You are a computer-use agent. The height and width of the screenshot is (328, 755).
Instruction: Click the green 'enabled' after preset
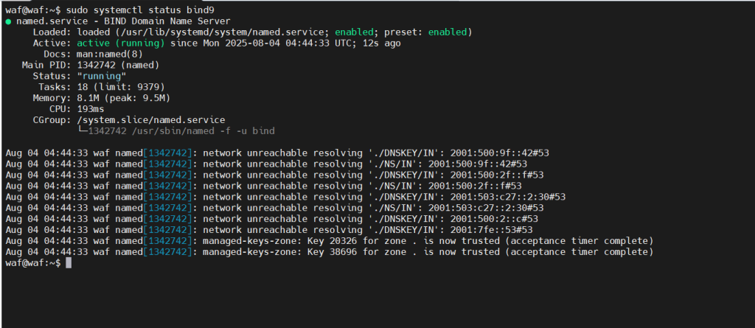coord(448,32)
